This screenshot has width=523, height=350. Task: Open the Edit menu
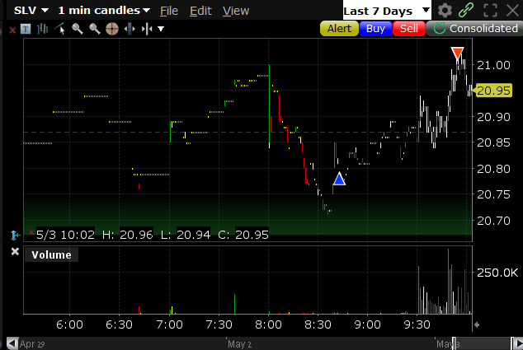200,11
